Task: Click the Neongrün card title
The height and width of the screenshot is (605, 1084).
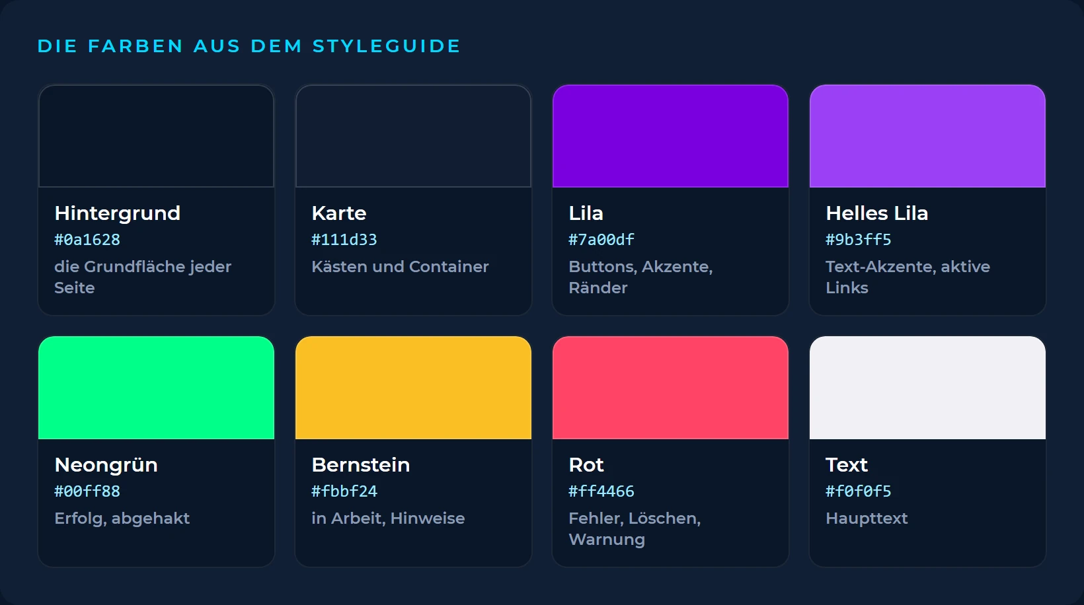Action: click(x=106, y=465)
